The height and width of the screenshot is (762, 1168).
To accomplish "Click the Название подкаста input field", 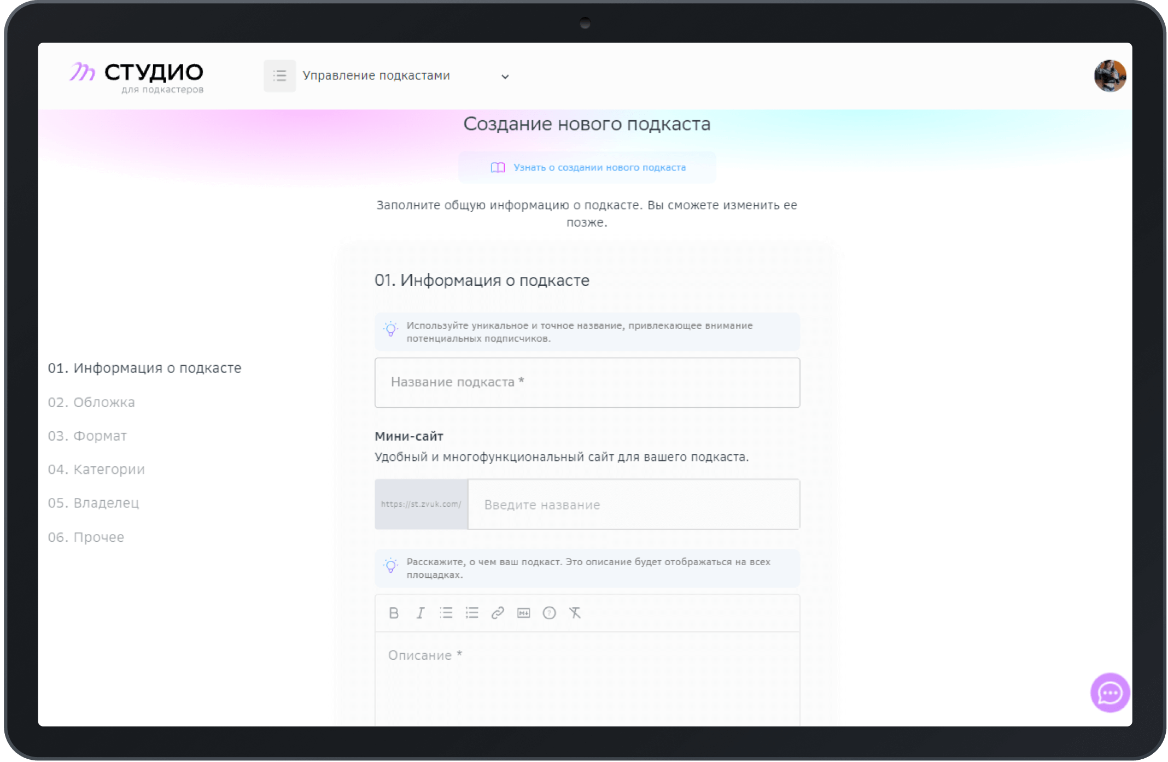I will [x=587, y=382].
